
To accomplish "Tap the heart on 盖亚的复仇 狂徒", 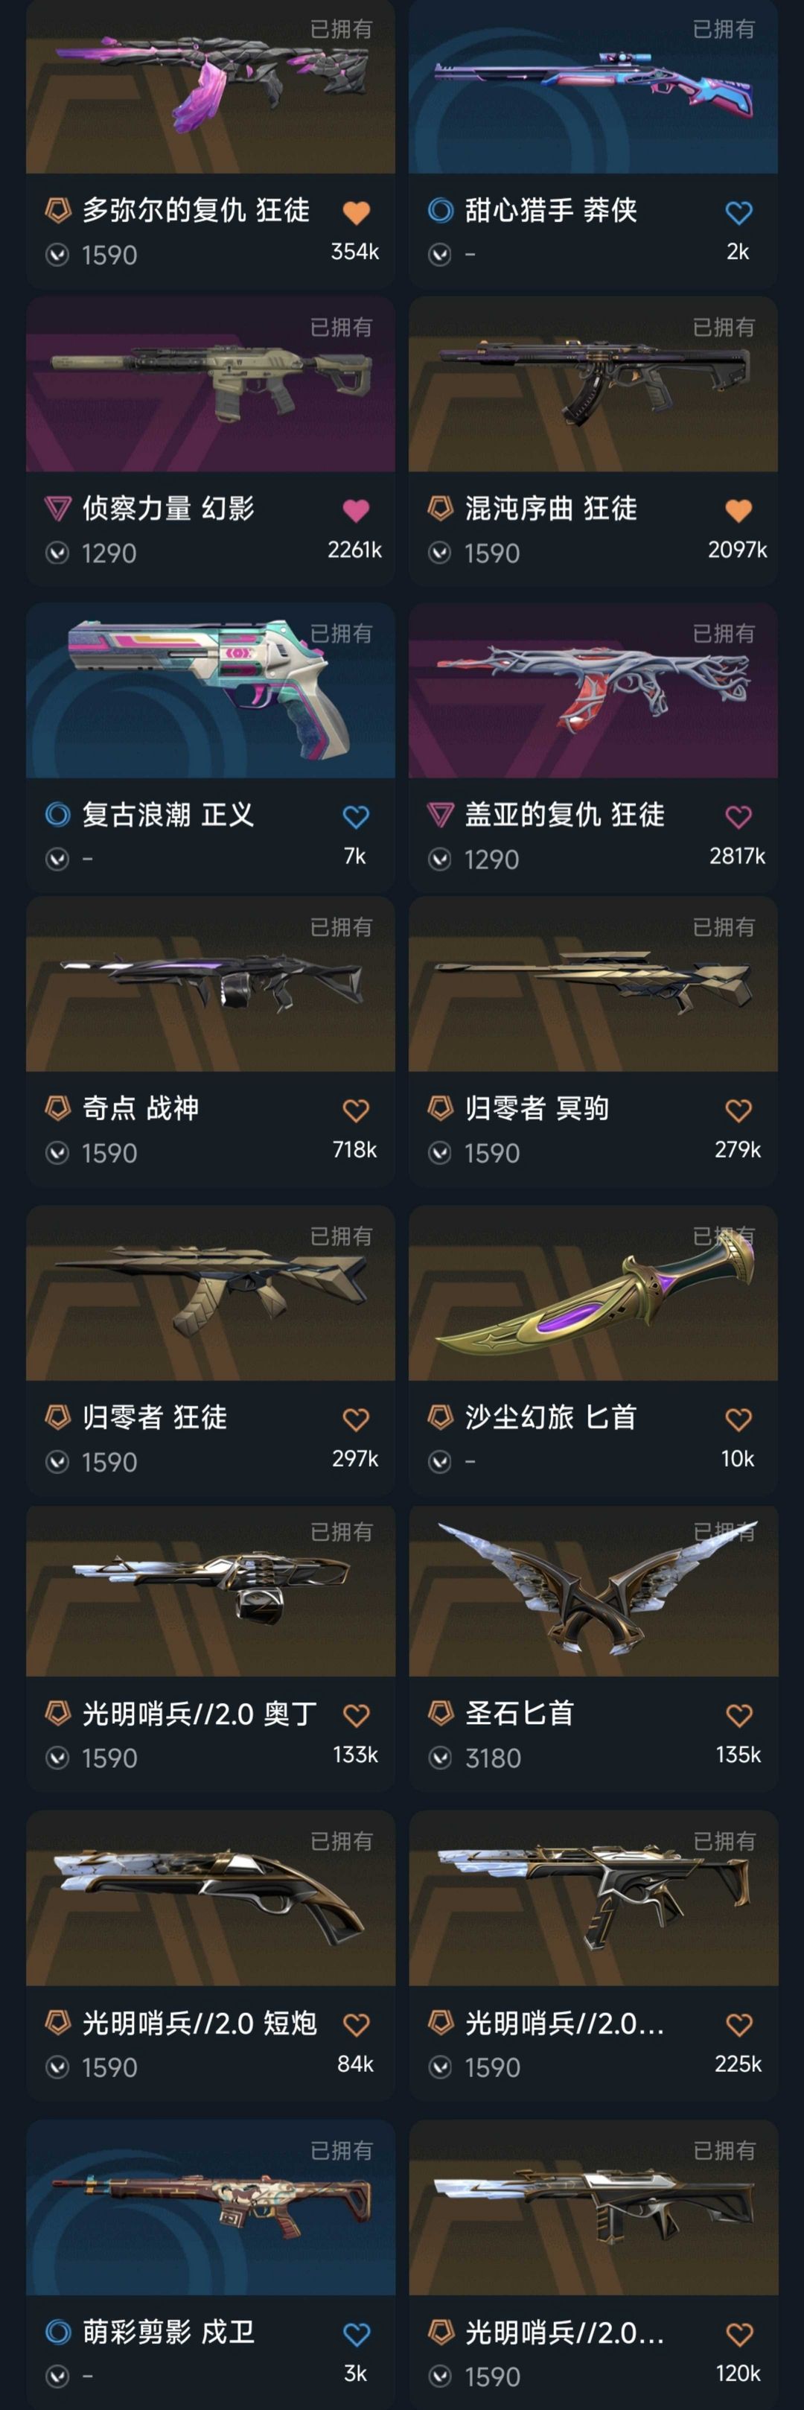I will pyautogui.click(x=738, y=817).
